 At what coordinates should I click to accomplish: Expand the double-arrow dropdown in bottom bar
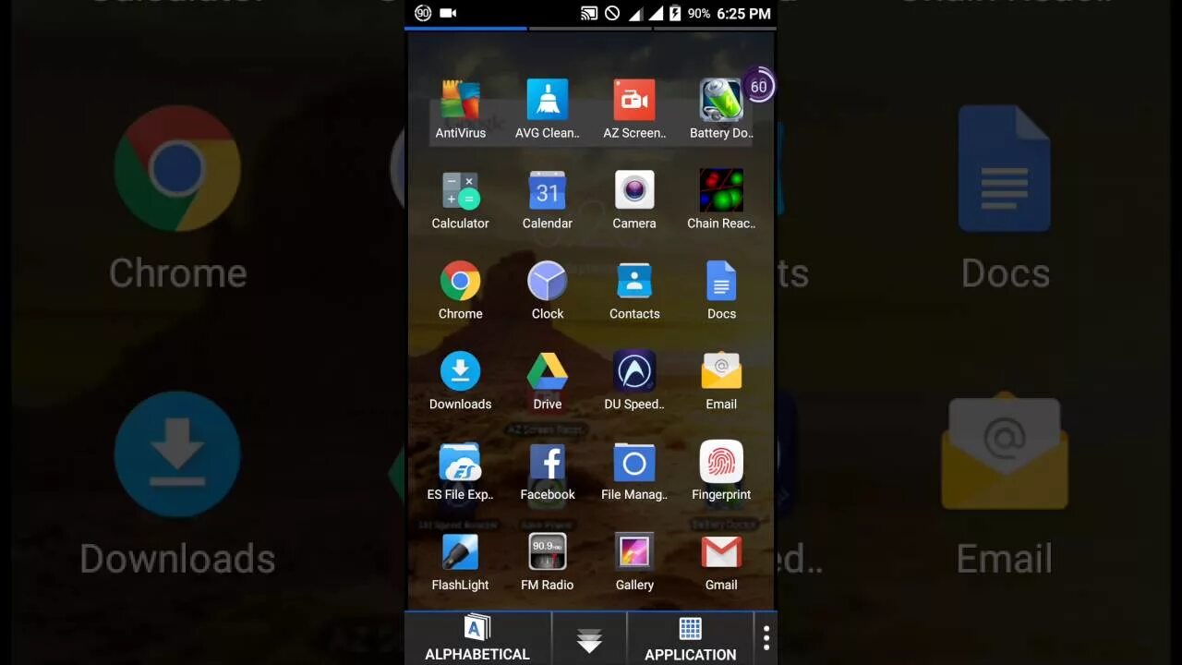pyautogui.click(x=589, y=640)
